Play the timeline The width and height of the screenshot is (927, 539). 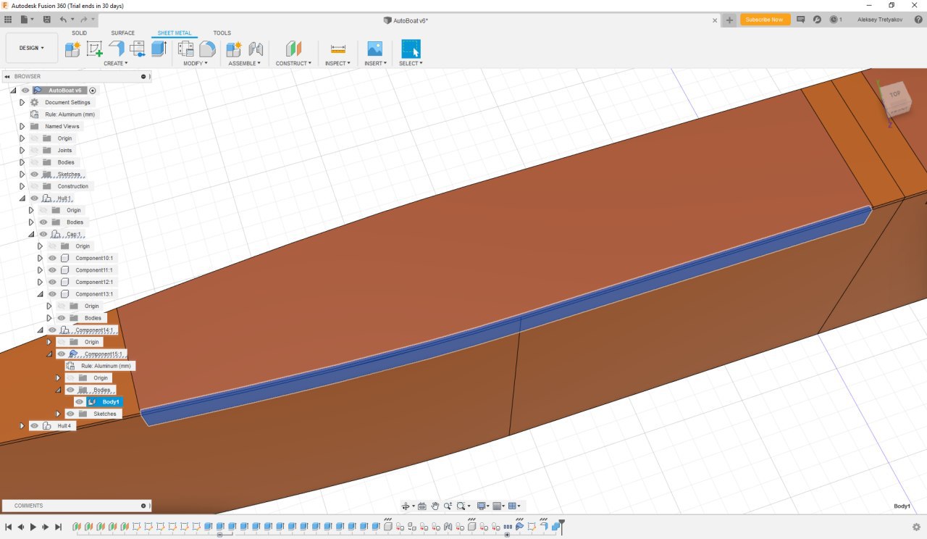pos(33,527)
